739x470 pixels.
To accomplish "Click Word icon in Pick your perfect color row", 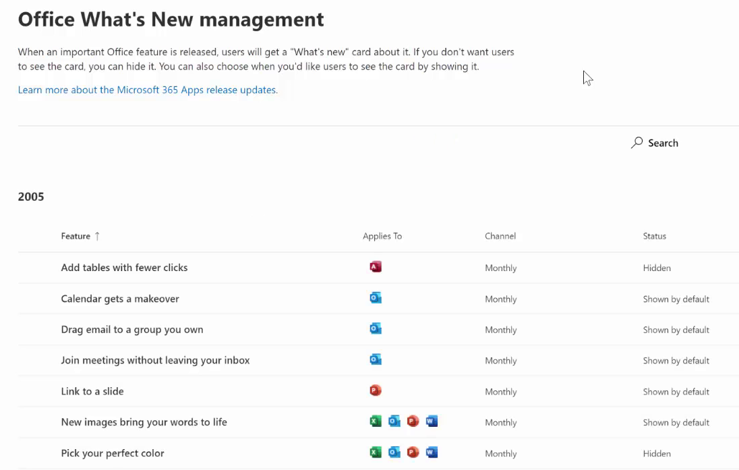I will point(432,452).
